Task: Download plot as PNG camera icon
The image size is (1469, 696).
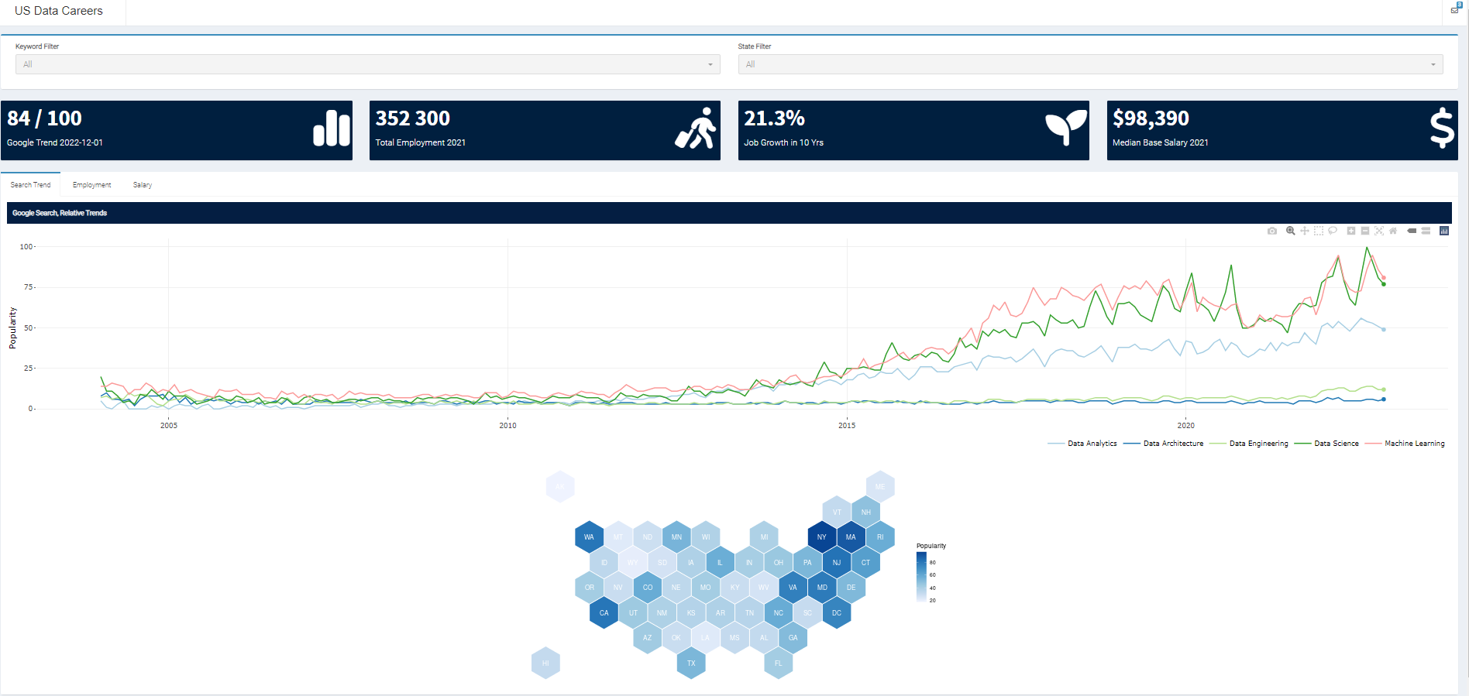Action: click(x=1272, y=231)
